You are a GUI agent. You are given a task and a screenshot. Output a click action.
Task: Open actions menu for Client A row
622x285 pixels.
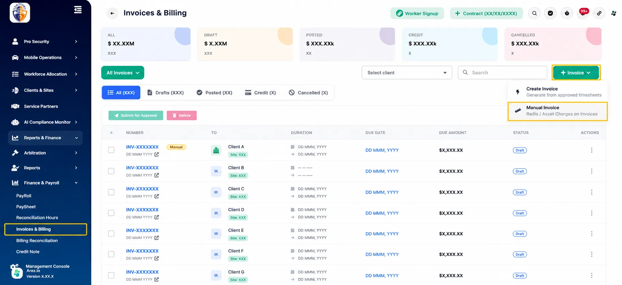click(x=591, y=150)
